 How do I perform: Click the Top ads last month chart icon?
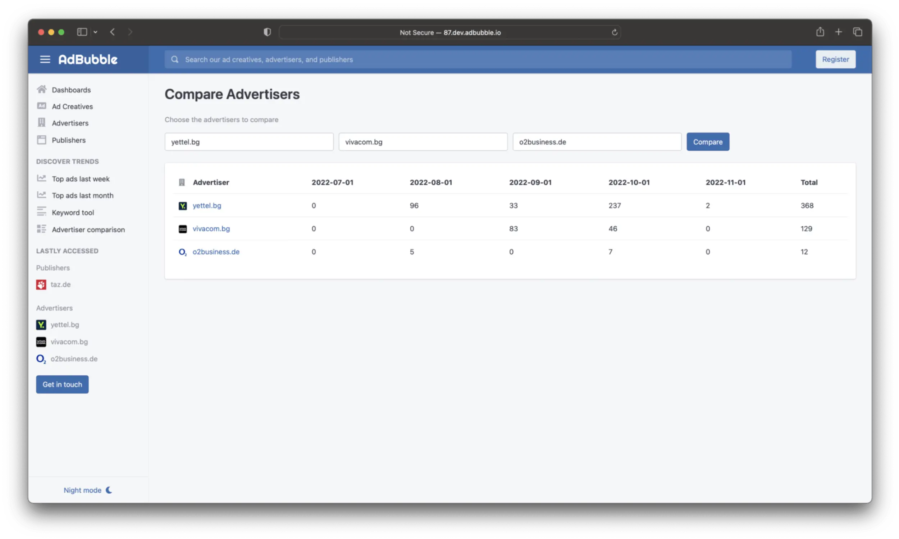[41, 195]
